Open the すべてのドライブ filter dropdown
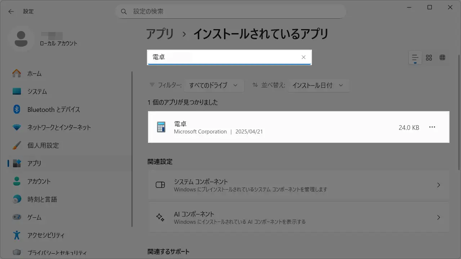This screenshot has width=461, height=259. 214,86
